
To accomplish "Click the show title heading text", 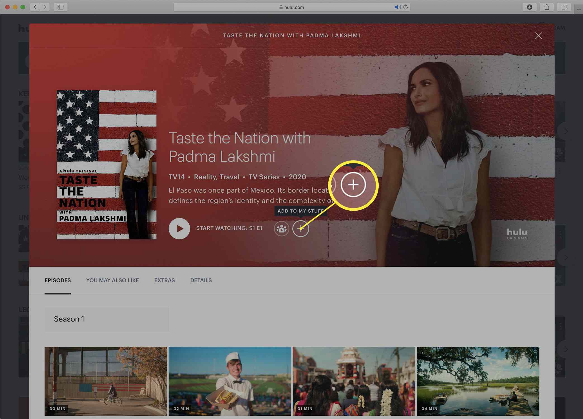I will tap(240, 147).
